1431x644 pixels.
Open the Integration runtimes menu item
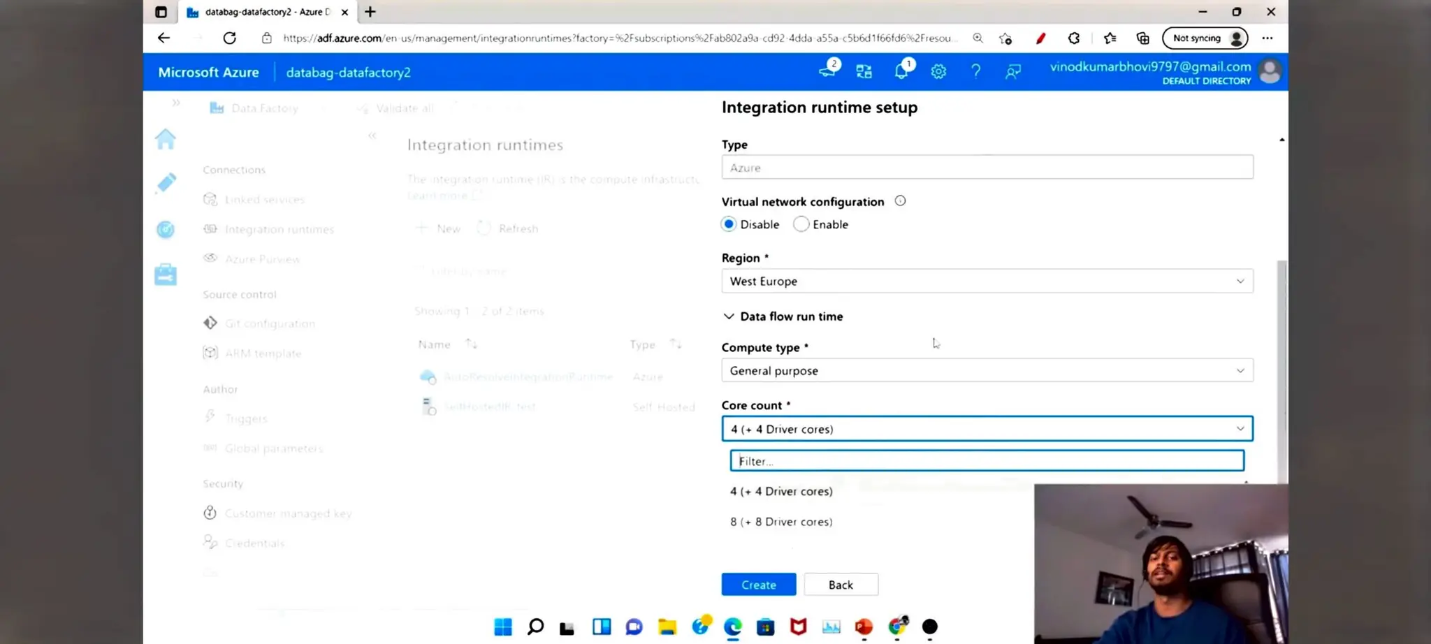279,229
